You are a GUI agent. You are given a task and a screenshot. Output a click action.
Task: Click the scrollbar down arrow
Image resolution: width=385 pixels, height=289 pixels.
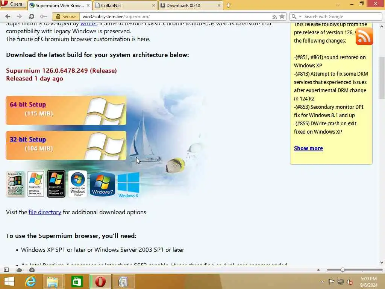tap(382, 262)
